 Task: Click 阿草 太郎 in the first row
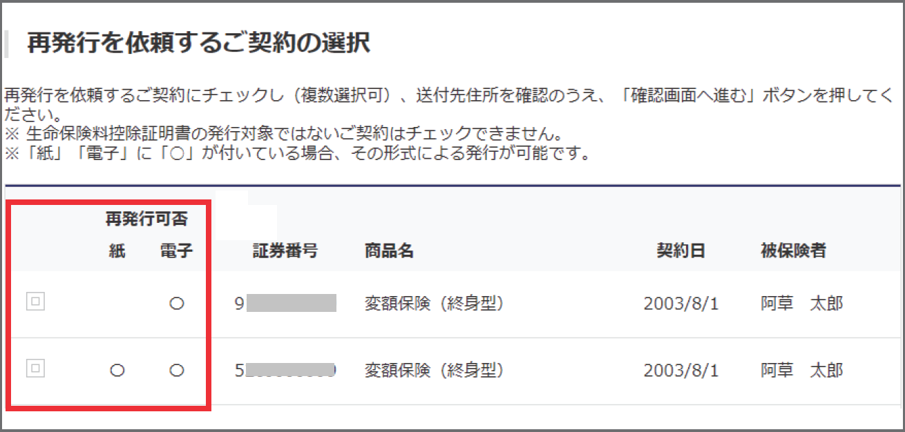802,304
